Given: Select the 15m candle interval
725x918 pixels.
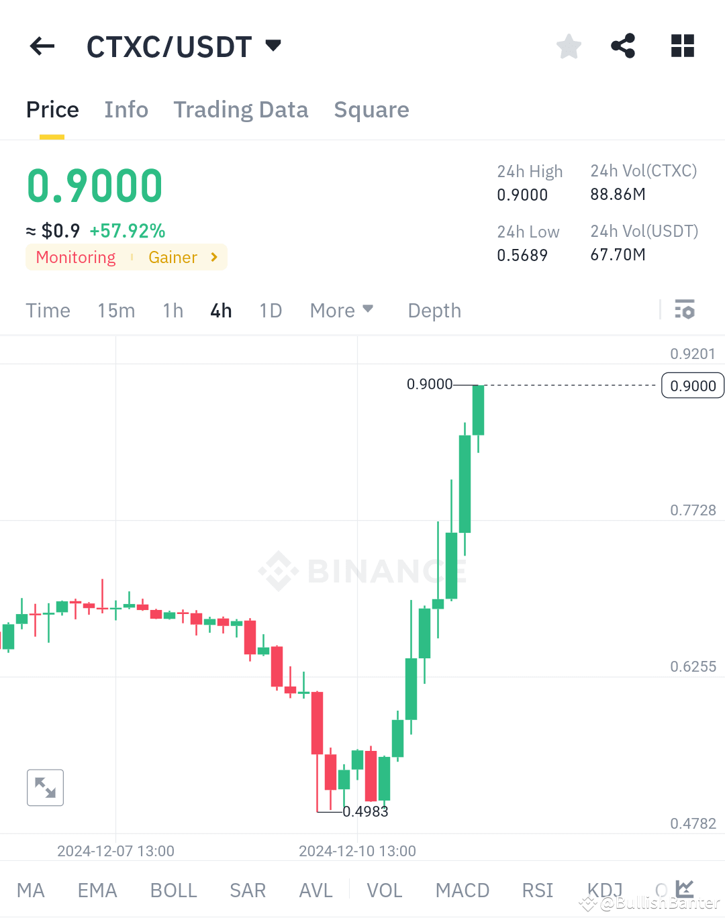Looking at the screenshot, I should pos(115,310).
